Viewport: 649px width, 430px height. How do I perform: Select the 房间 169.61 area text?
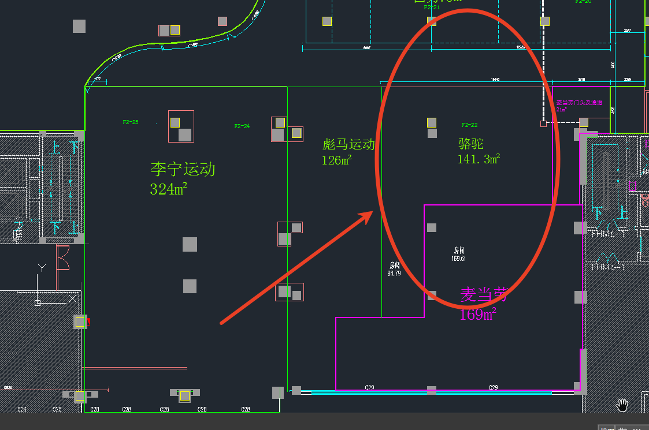[x=459, y=255]
